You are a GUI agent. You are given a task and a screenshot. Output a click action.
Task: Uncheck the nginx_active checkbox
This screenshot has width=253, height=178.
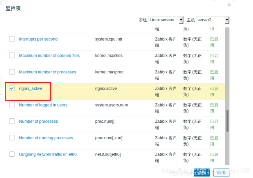click(12, 88)
